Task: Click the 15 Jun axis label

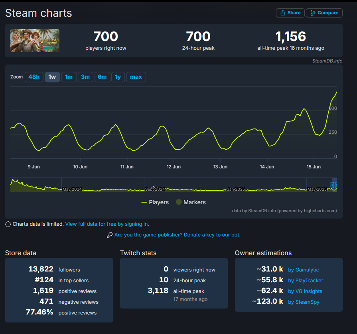Action: pyautogui.click(x=314, y=167)
